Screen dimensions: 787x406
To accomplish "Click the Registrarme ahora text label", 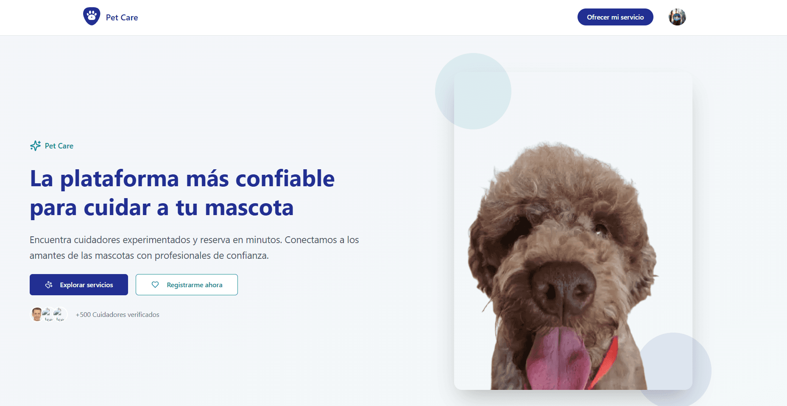I will pos(195,285).
